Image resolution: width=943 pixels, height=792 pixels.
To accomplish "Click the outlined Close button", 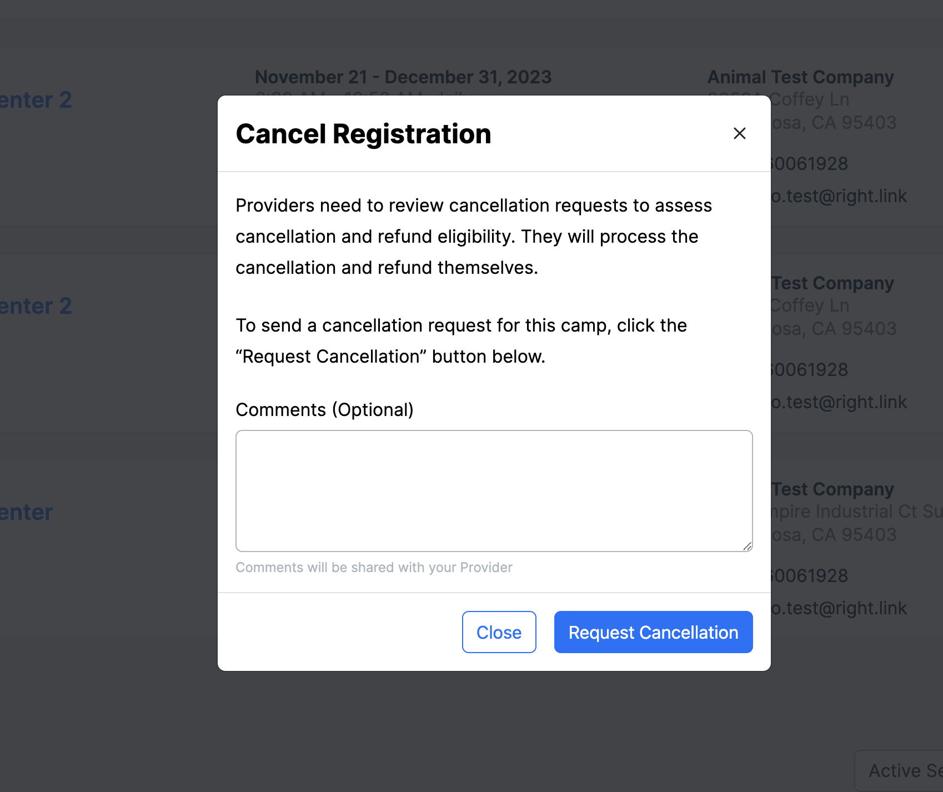I will pos(499,632).
